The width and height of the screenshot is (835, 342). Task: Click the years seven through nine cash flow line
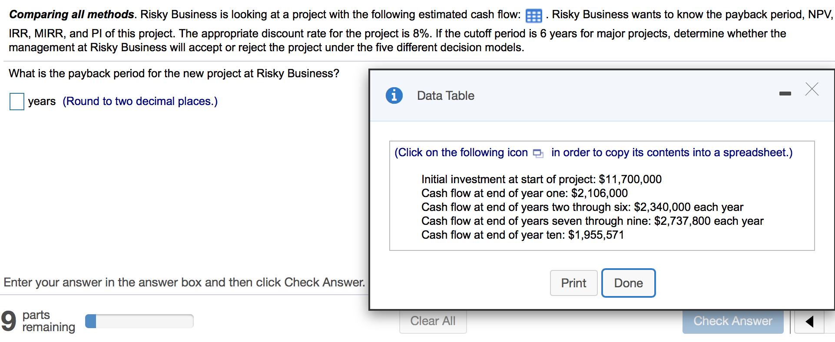pyautogui.click(x=592, y=221)
